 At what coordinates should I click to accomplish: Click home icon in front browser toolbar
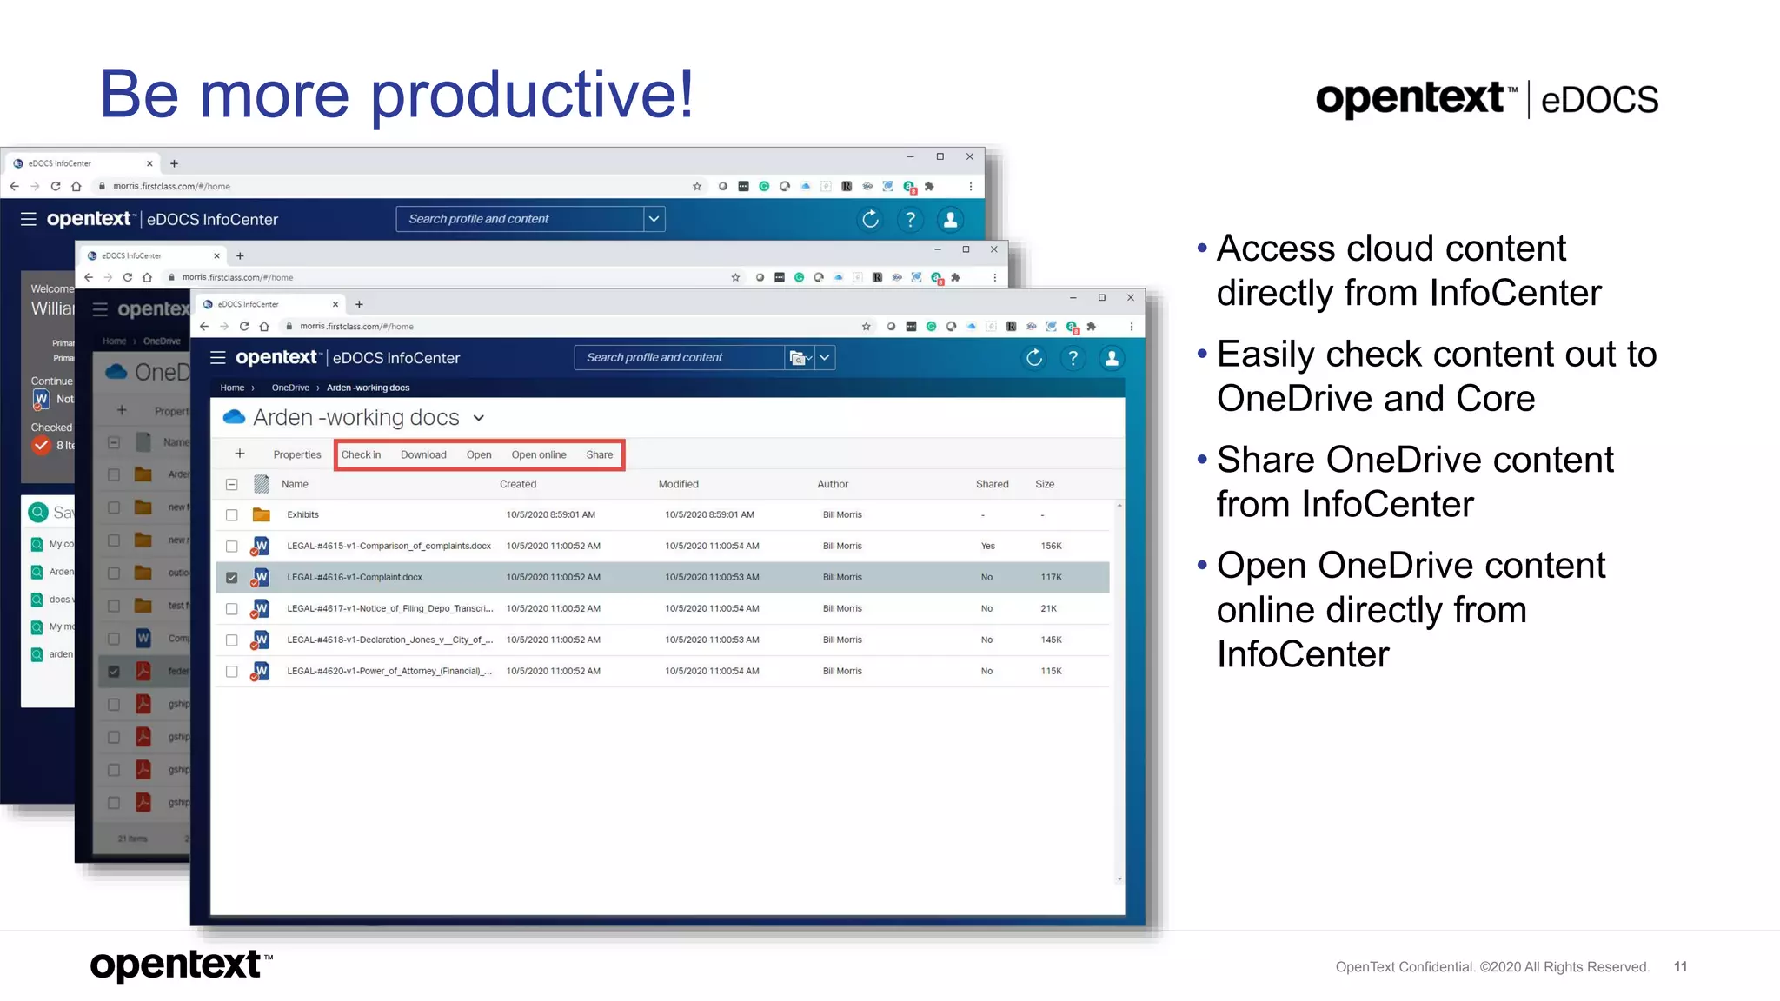(x=264, y=327)
